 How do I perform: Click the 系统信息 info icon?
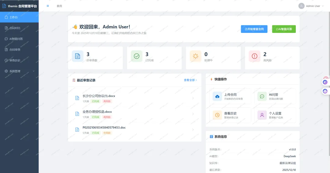pyautogui.click(x=211, y=136)
